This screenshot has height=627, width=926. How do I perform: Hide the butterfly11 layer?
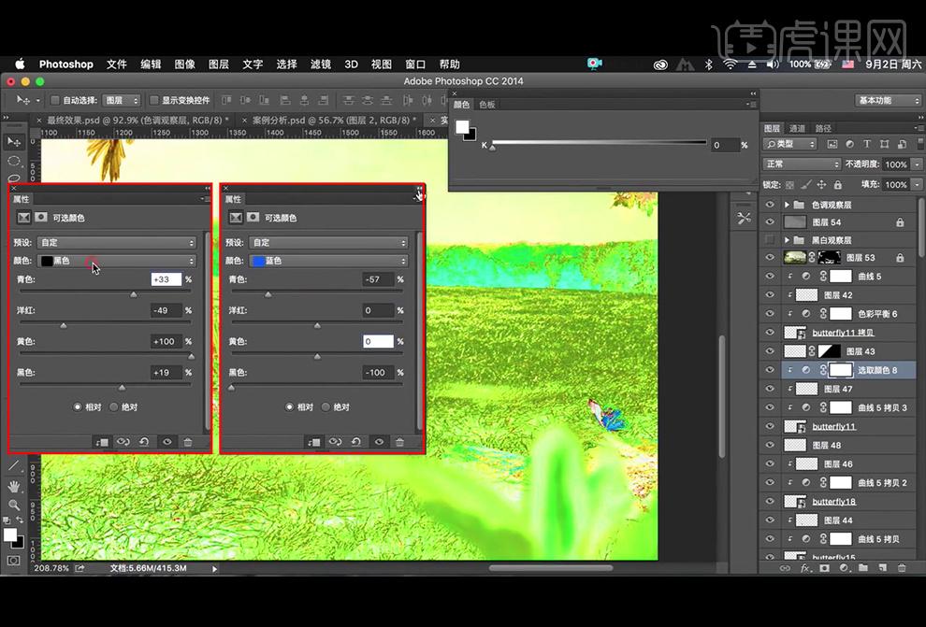tap(770, 426)
